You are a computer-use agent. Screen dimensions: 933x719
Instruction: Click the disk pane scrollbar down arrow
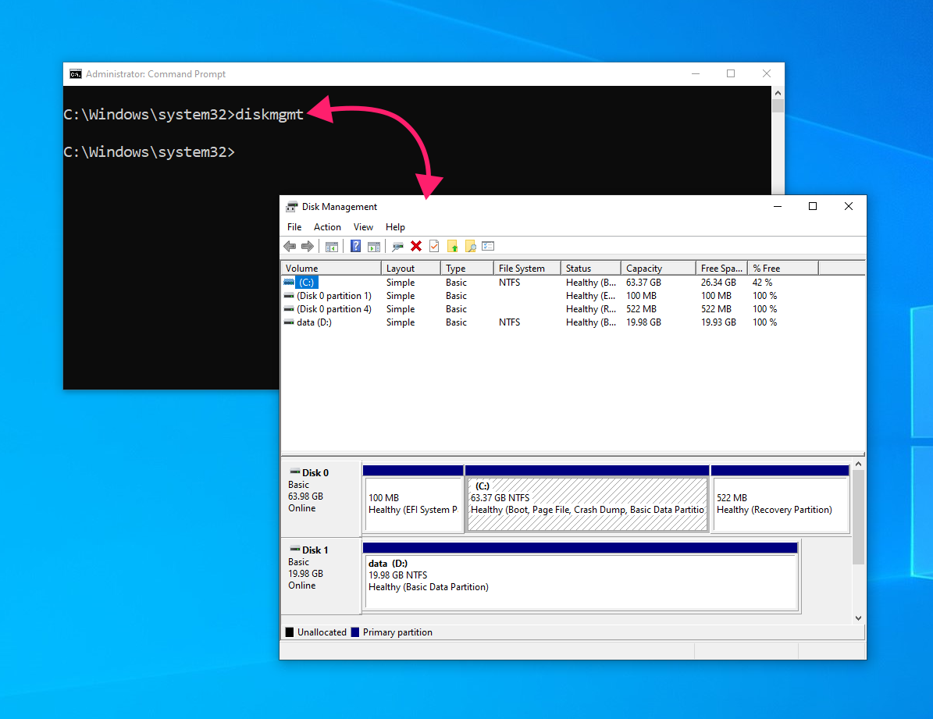(858, 618)
